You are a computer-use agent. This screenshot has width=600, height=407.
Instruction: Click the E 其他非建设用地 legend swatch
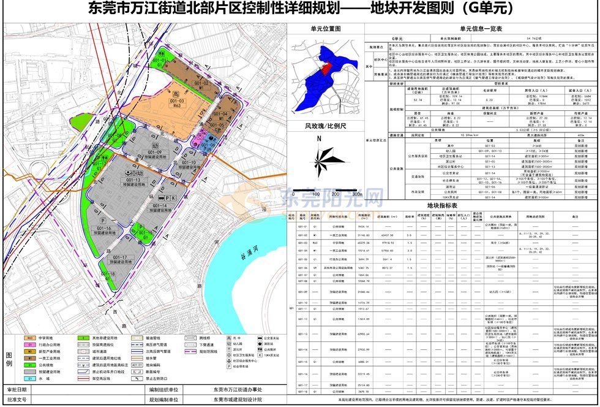click(x=83, y=338)
